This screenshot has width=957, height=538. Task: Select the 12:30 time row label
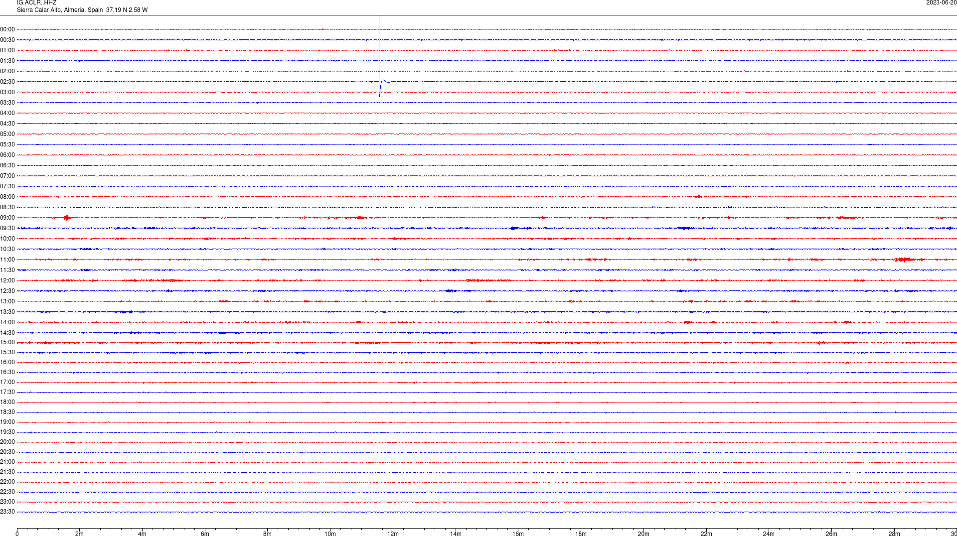click(7, 291)
